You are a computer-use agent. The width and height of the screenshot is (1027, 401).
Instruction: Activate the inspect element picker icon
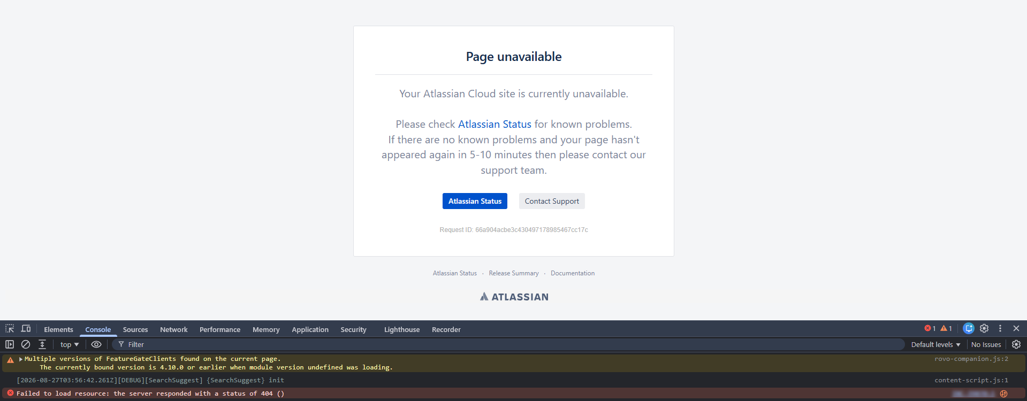10,329
